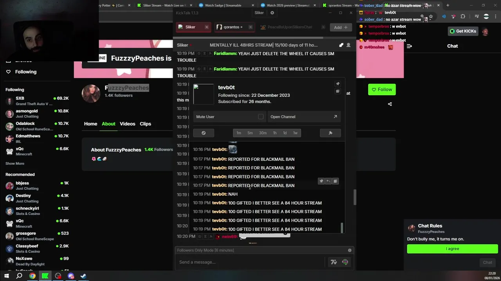Click the Sliker main chat scrollbar

355,197
